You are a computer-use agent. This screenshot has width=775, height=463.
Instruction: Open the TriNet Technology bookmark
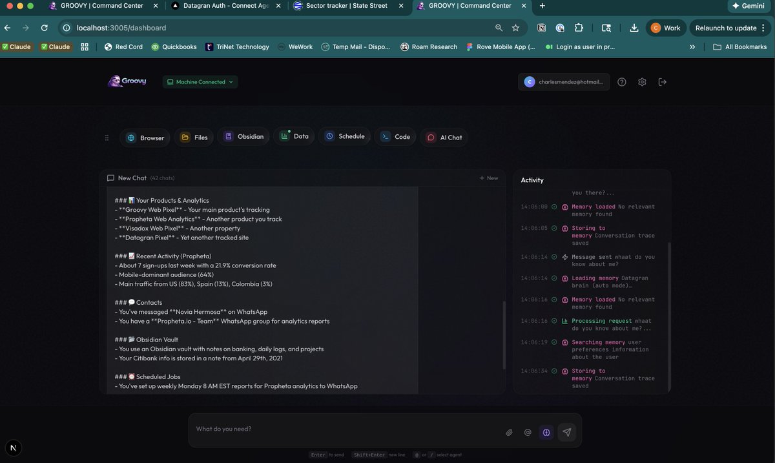(237, 46)
